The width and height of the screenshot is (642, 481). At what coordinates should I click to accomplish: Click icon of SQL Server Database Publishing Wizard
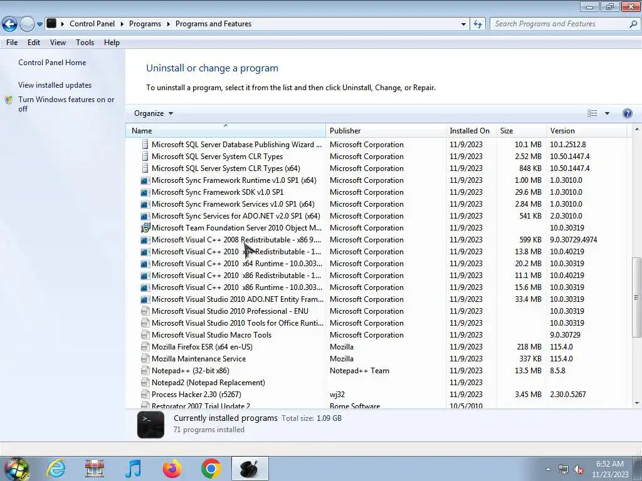(145, 145)
